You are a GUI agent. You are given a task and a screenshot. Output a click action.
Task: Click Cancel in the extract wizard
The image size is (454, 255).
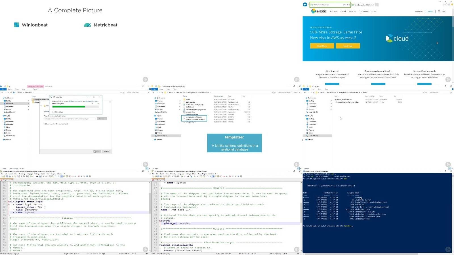[x=106, y=151]
